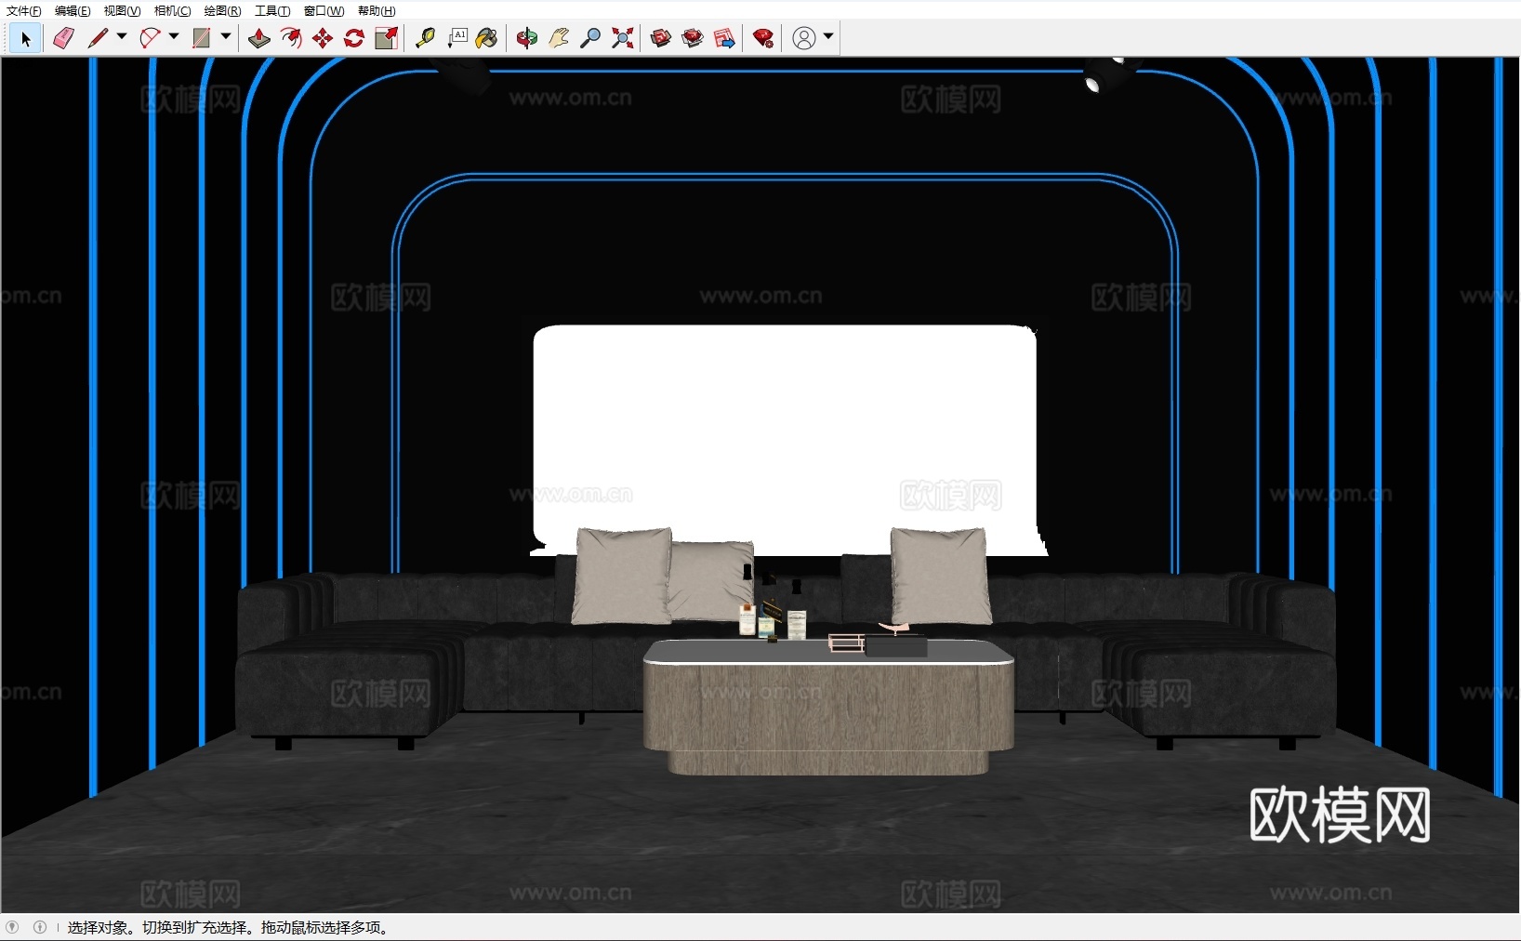Click the geolocation icon in status bar
Image resolution: width=1521 pixels, height=941 pixels.
12,927
